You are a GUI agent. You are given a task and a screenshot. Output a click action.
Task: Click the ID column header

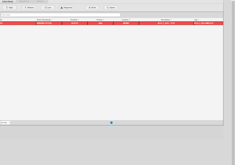[1, 20]
